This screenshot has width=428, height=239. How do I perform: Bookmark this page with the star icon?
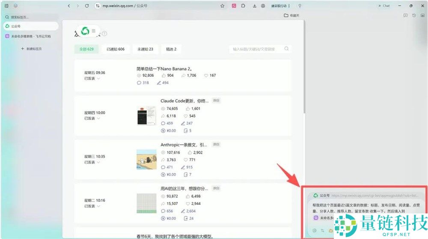(223, 6)
